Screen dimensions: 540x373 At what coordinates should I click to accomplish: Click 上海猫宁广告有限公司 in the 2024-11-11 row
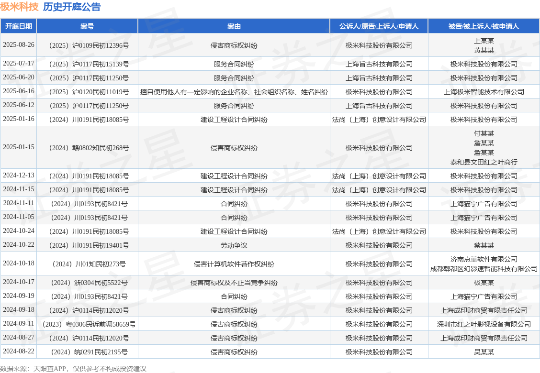click(484, 204)
